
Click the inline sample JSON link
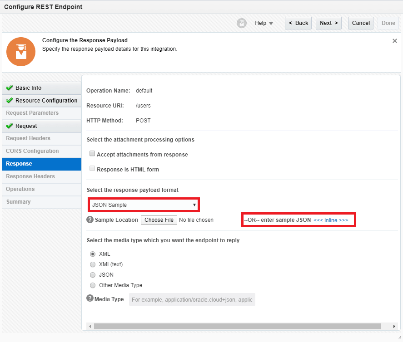coord(331,220)
